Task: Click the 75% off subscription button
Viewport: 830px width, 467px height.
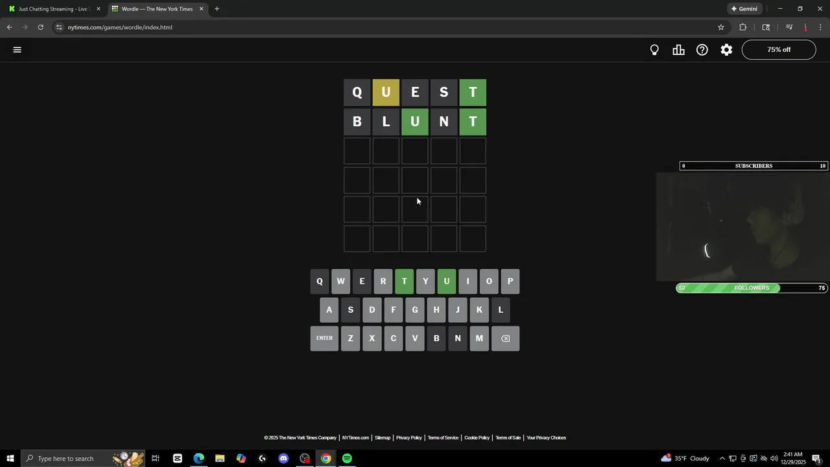Action: 779,49
